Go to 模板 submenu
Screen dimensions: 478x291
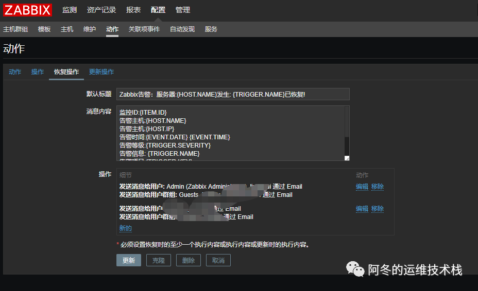pyautogui.click(x=44, y=29)
